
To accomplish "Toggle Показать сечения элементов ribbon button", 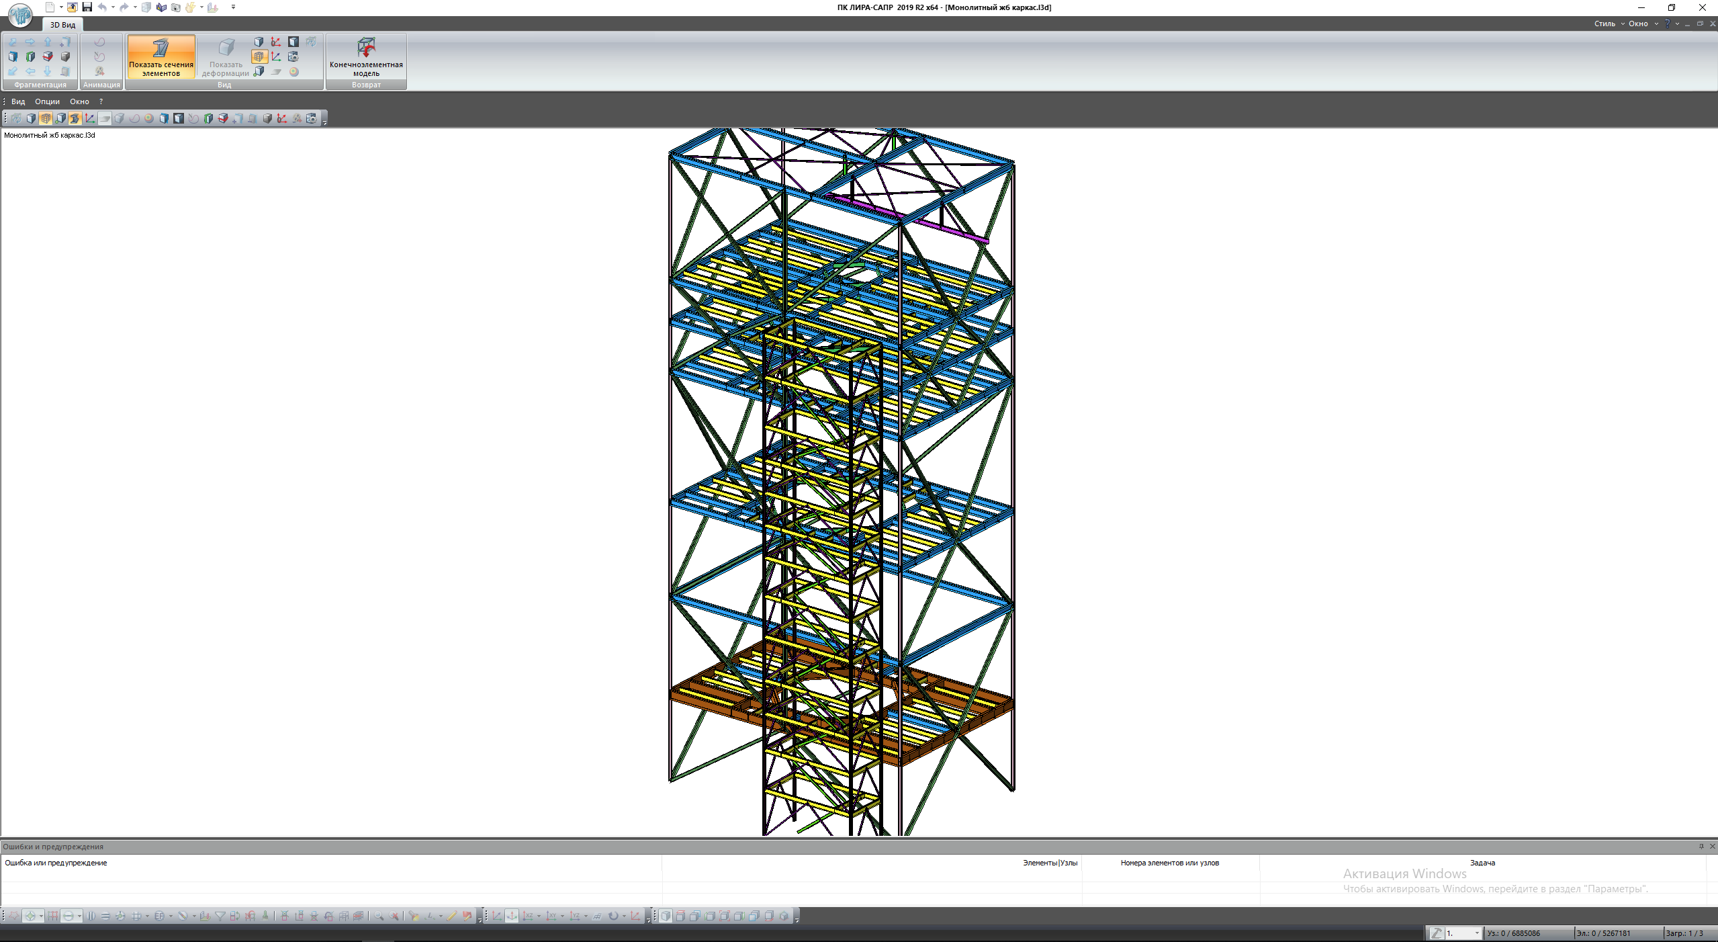I will pos(161,57).
